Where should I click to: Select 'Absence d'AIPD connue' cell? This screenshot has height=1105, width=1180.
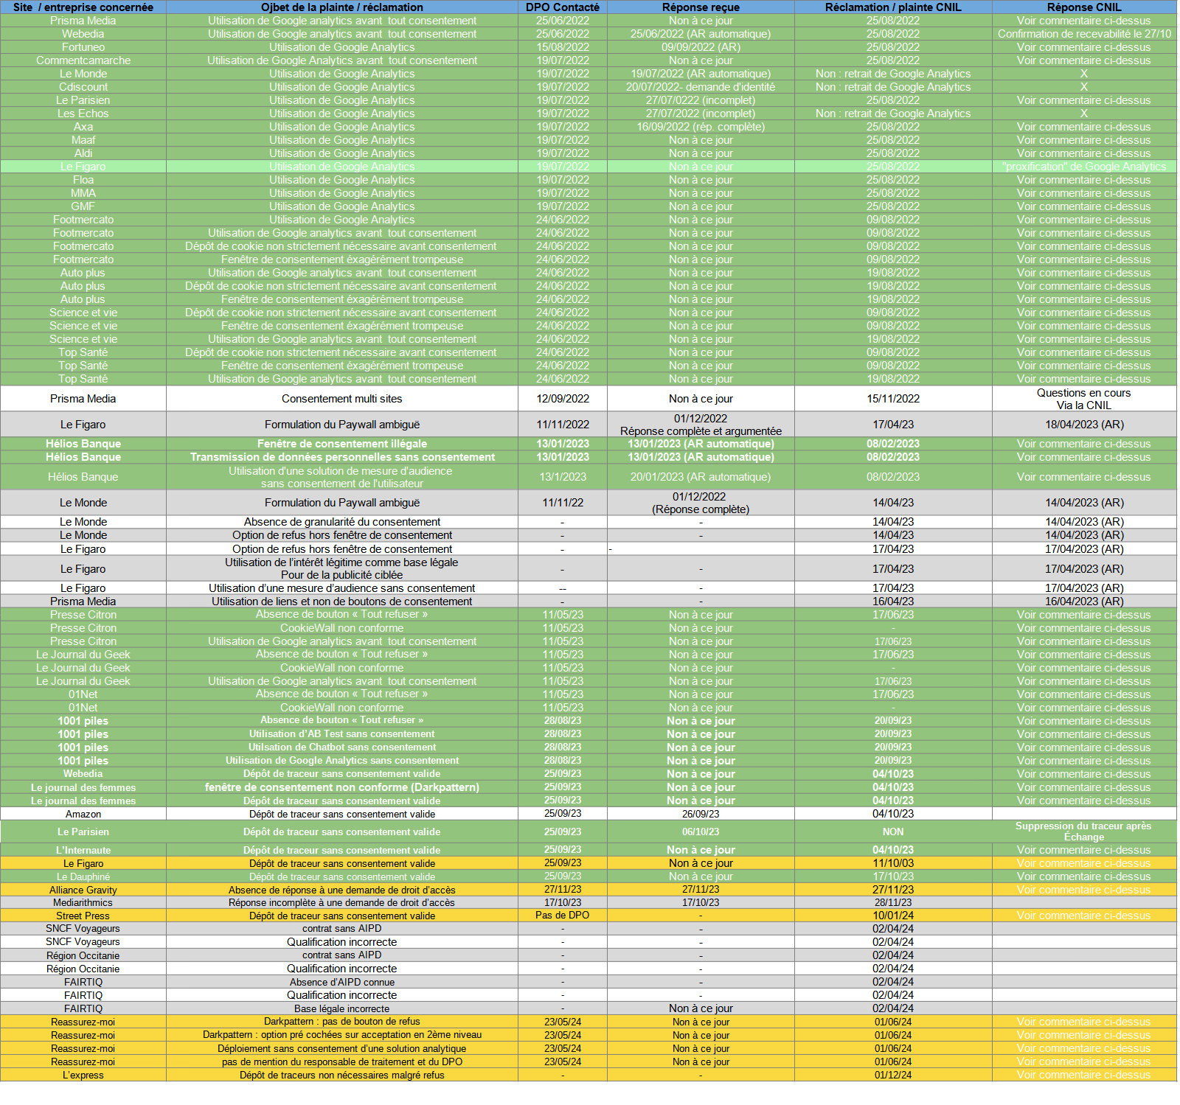coord(342,982)
